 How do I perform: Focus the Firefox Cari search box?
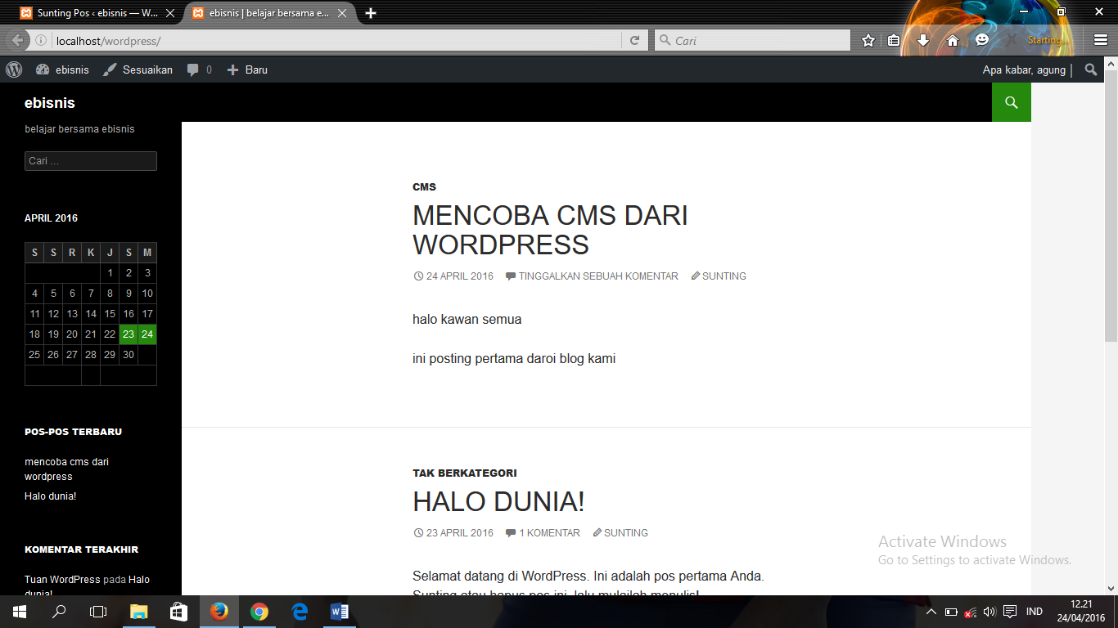[x=753, y=41]
